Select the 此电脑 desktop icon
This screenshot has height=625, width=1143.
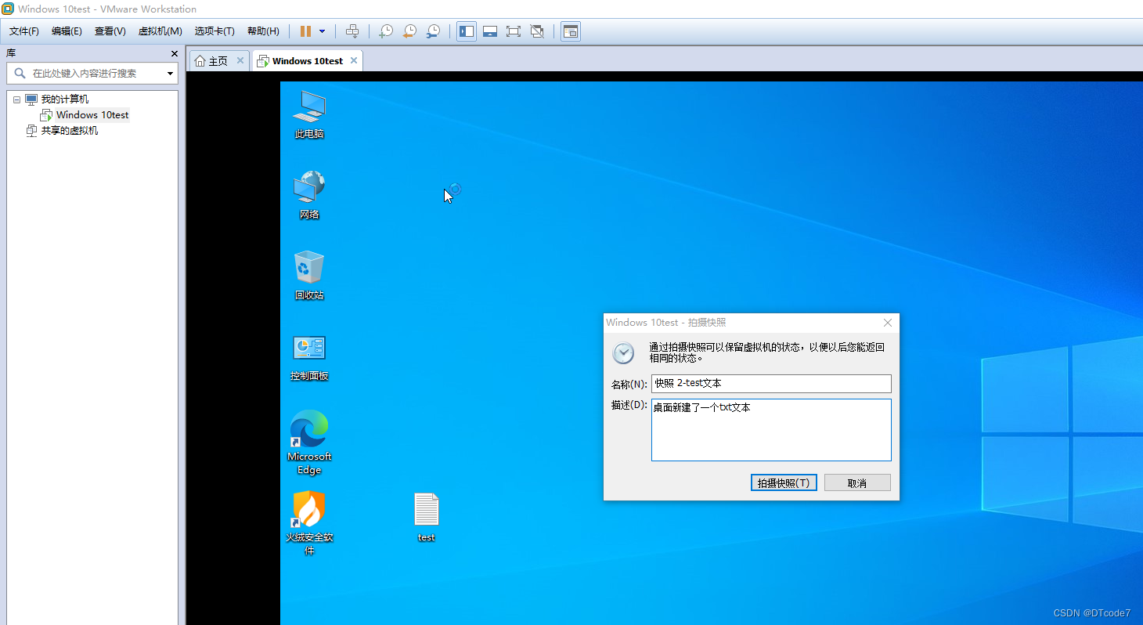309,114
